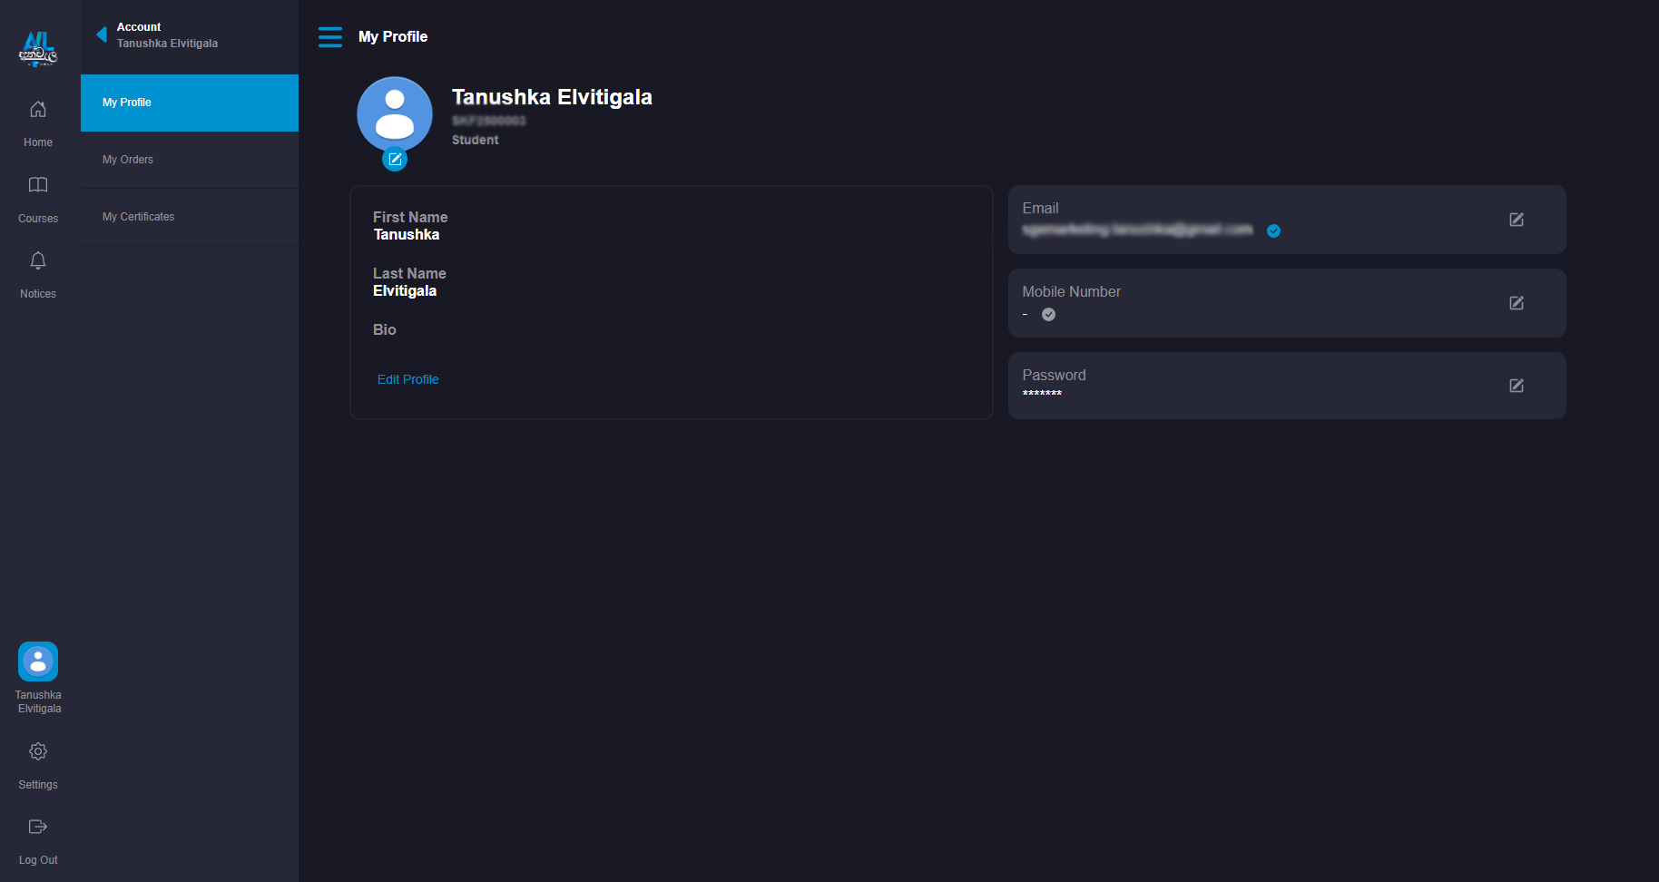Open Notices bell icon

tap(38, 261)
